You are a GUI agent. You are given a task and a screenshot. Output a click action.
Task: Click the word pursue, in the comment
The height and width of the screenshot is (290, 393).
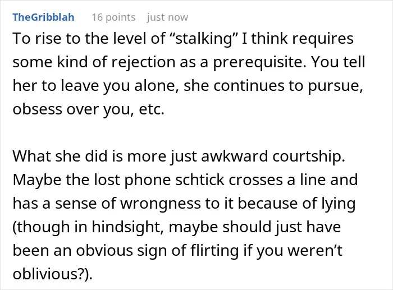pyautogui.click(x=335, y=86)
